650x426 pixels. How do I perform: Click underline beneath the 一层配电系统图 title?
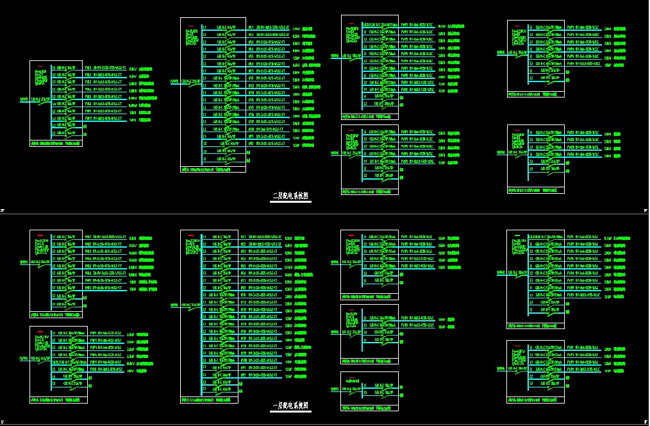[290, 412]
